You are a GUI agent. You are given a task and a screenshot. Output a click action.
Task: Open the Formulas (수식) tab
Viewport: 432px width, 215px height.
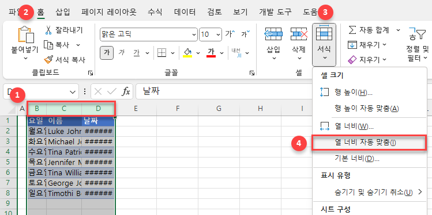tap(155, 12)
